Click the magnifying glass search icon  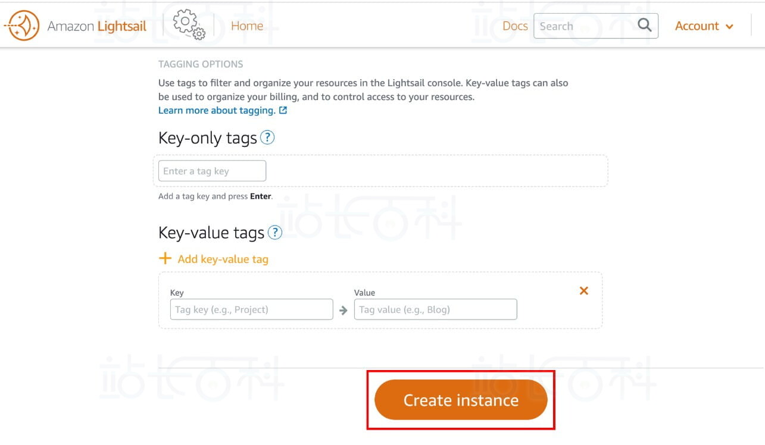pyautogui.click(x=644, y=25)
